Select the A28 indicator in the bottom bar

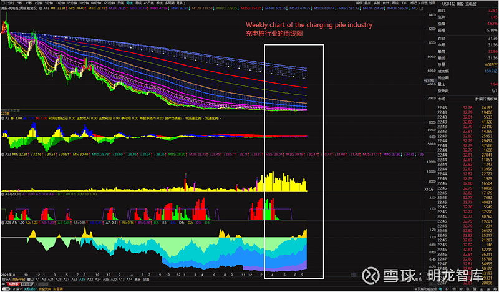pyautogui.click(x=59, y=280)
